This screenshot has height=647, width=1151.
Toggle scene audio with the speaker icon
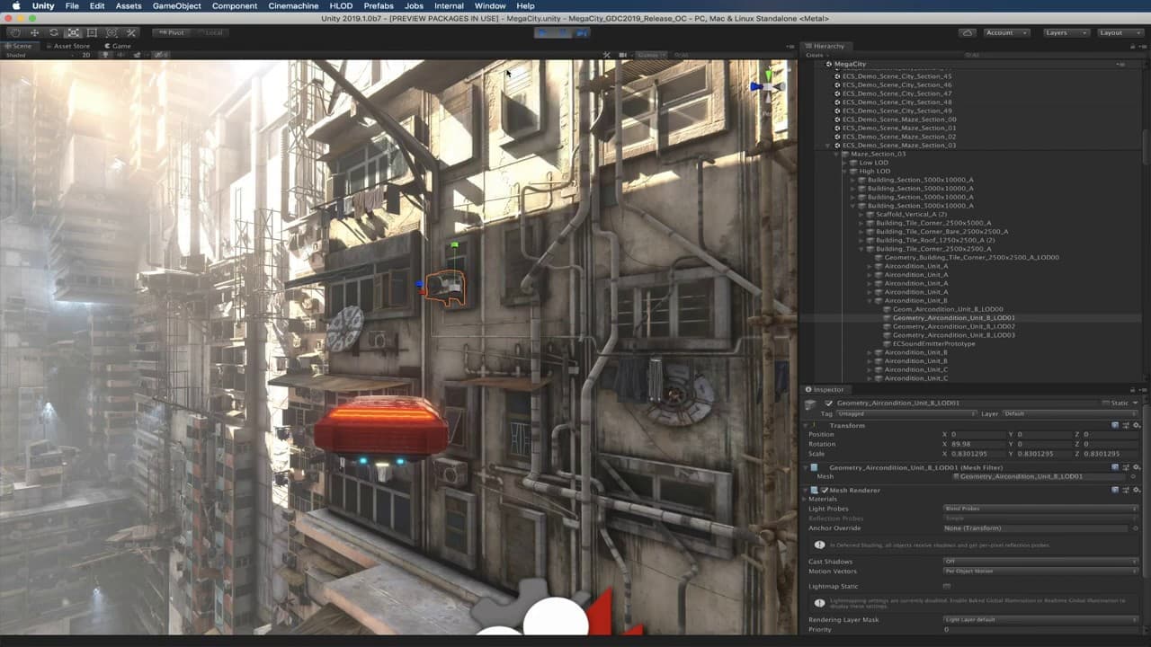pos(119,56)
